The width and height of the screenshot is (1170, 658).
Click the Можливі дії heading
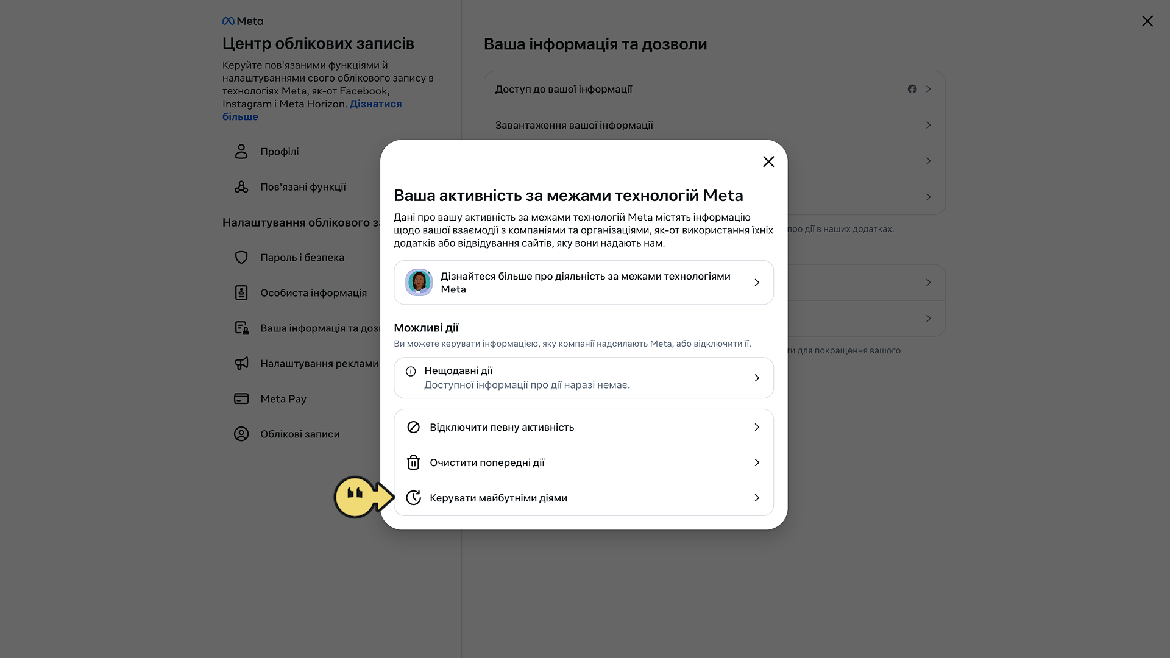426,328
